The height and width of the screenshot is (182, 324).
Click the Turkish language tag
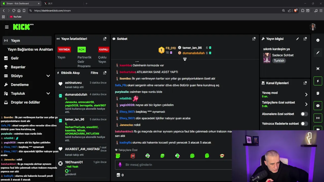279,61
